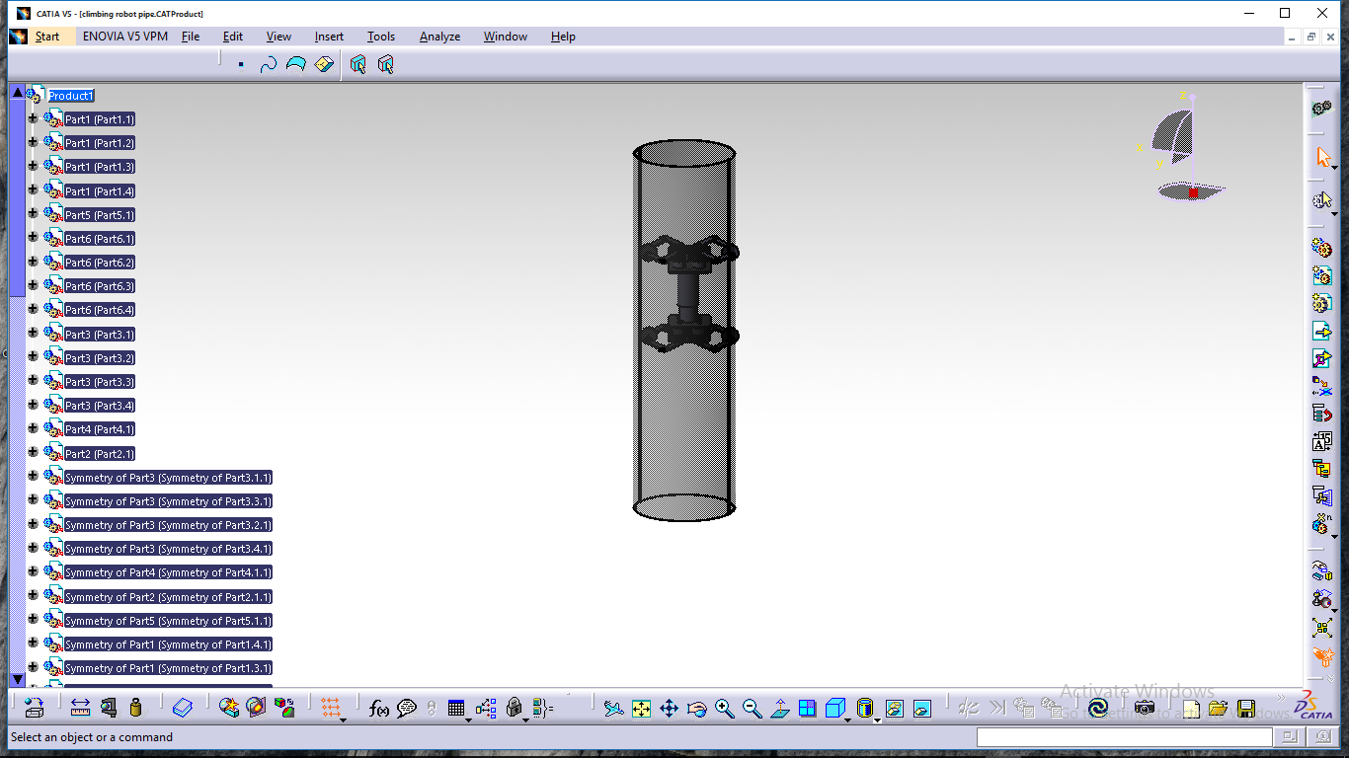Click the tree scroll-up arrow
The image size is (1349, 758).
pos(17,92)
